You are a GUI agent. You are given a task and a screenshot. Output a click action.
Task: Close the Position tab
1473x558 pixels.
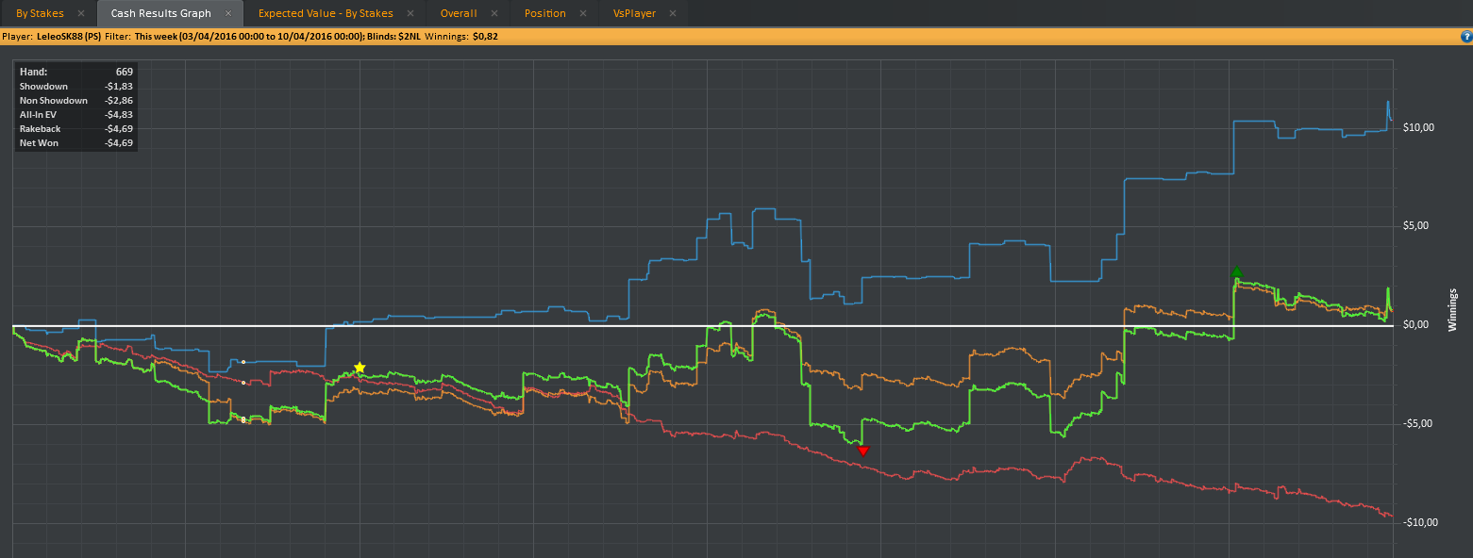click(583, 13)
